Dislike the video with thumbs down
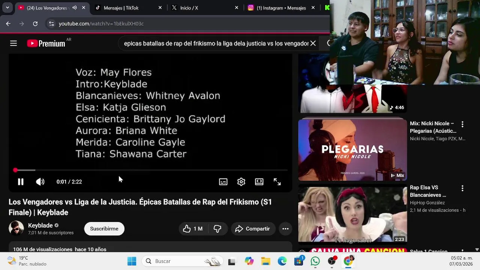Viewport: 480px width, 270px height. (217, 229)
